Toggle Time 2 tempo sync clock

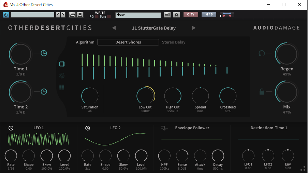44,91
